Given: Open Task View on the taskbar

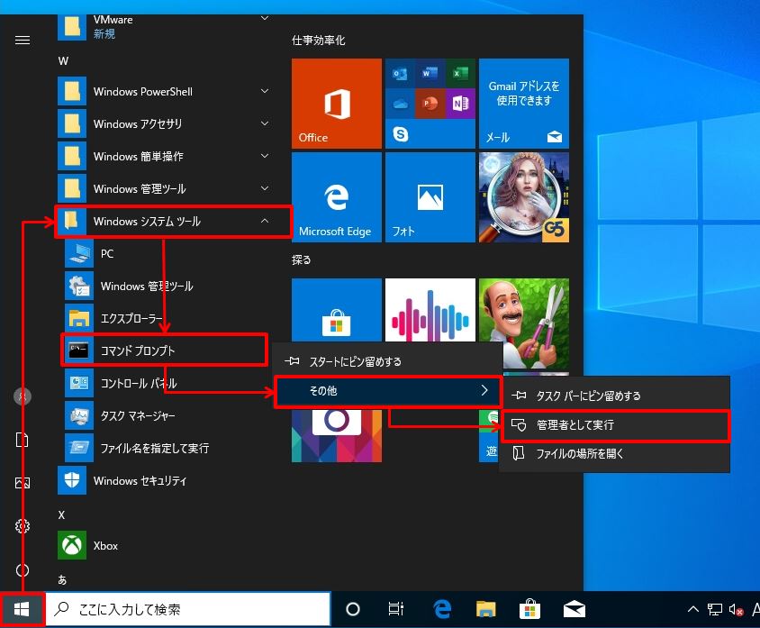Looking at the screenshot, I should coord(396,609).
